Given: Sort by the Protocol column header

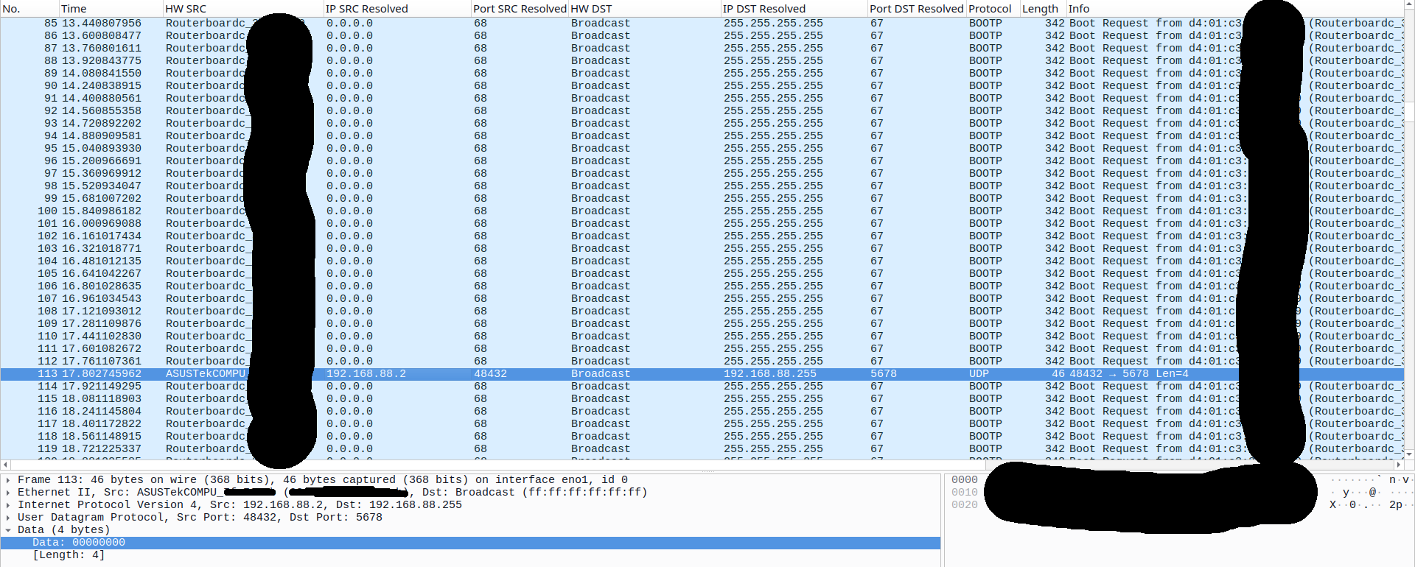Looking at the screenshot, I should [993, 9].
